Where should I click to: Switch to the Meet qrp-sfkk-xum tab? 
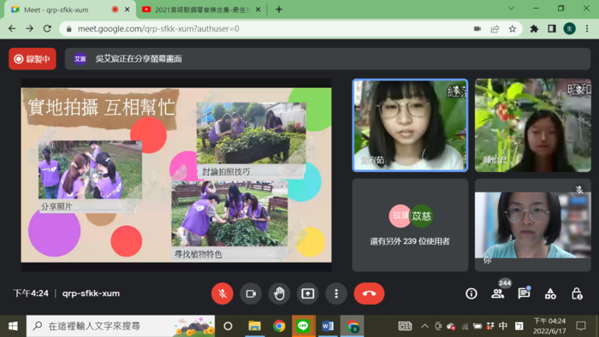pyautogui.click(x=70, y=9)
